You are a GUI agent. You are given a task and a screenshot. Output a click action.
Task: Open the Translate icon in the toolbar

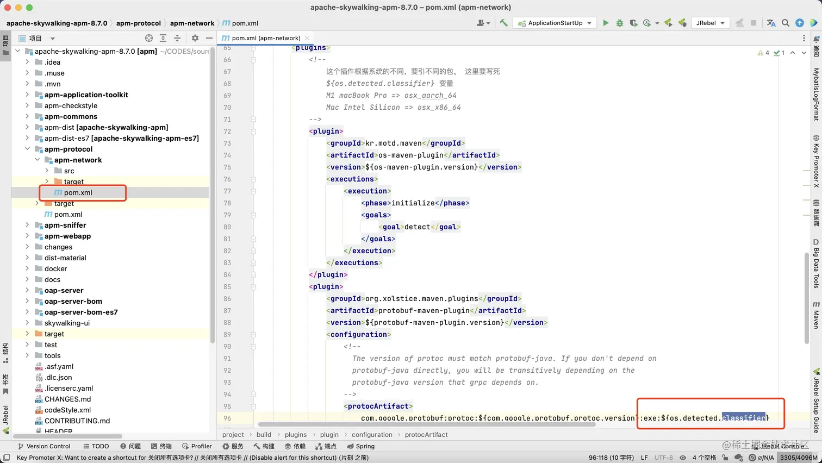tap(771, 23)
